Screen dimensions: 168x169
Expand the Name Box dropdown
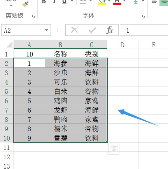pos(46,30)
